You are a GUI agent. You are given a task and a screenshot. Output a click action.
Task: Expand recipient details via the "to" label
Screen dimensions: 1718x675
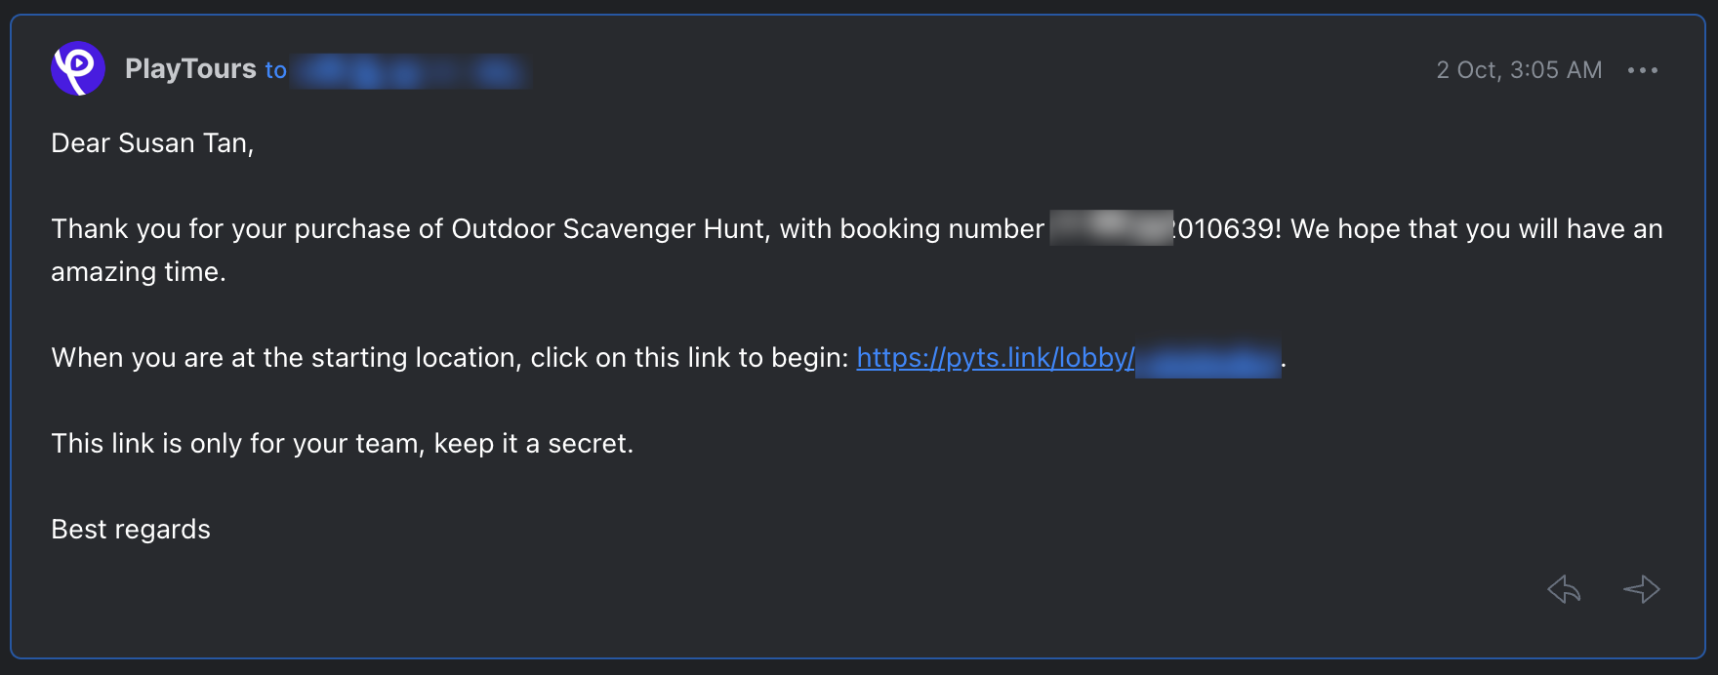click(x=276, y=70)
